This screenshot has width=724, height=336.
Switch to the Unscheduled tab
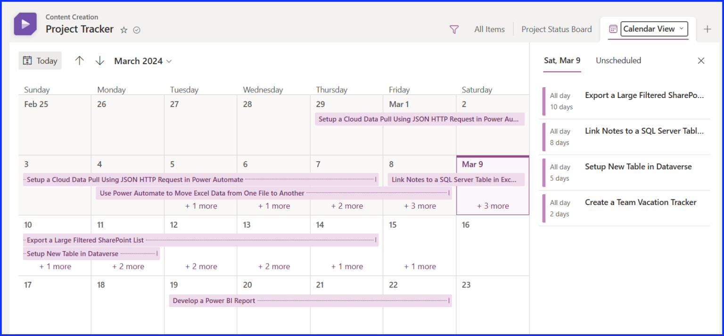pos(618,60)
